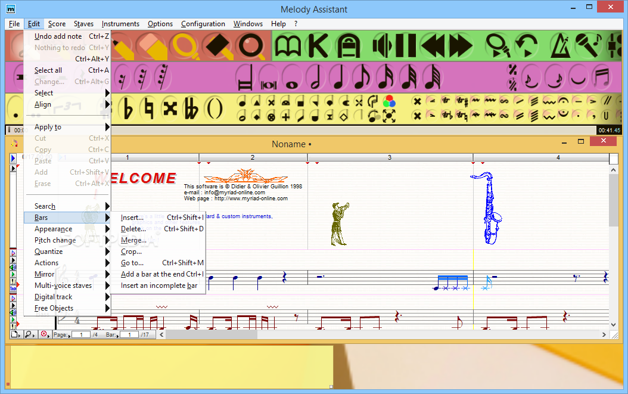Click the K icon in green toolbar
Image resolution: width=628 pixels, height=394 pixels.
[x=318, y=46]
